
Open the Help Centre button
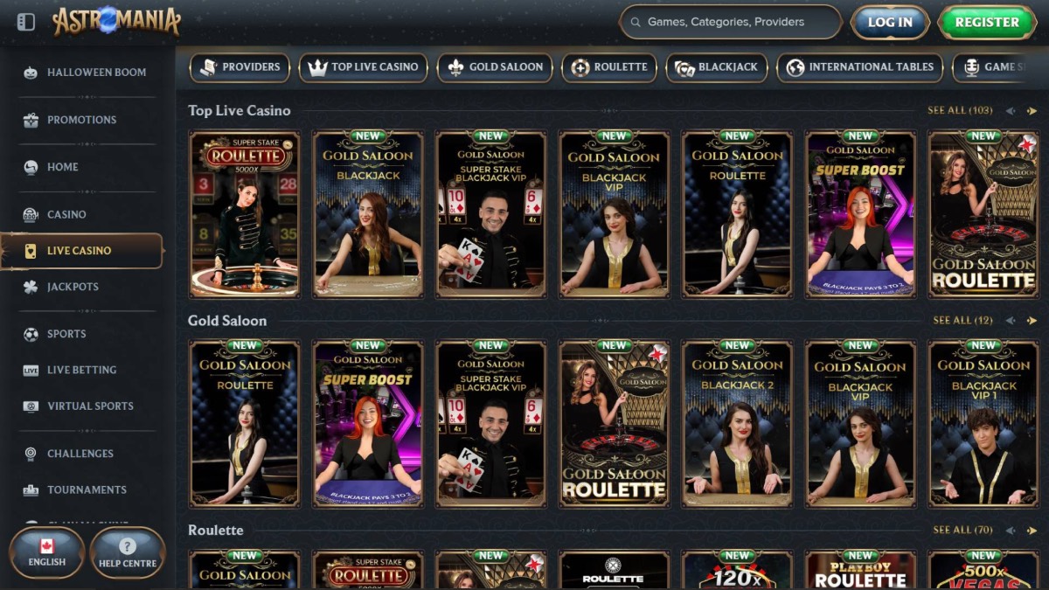128,553
